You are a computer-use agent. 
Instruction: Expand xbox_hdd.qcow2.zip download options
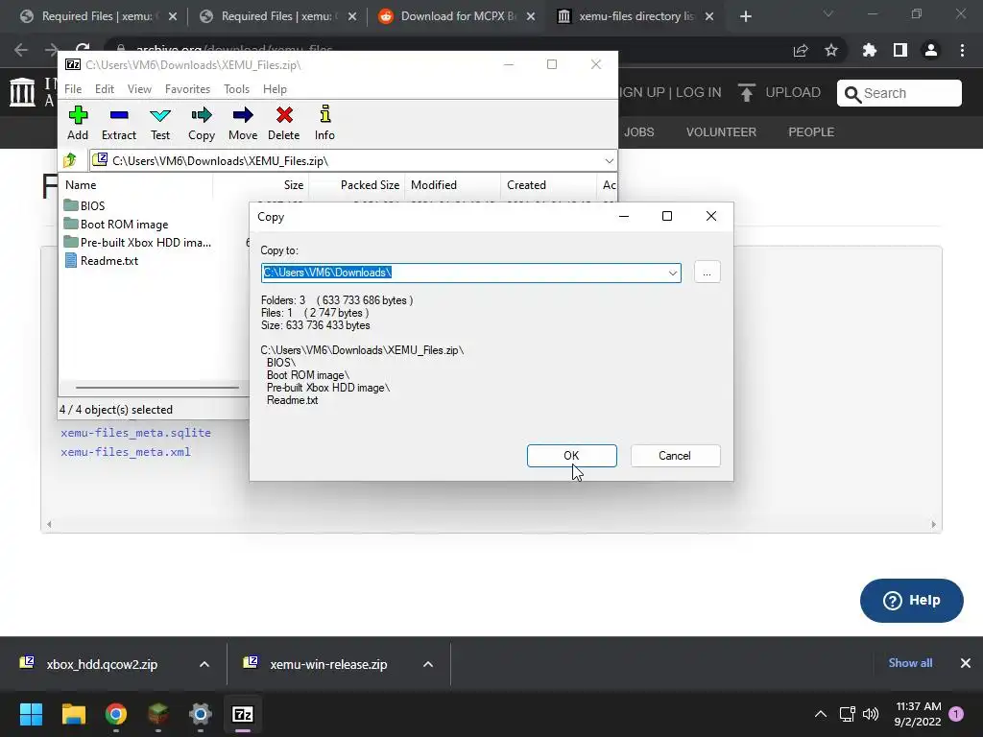204,664
